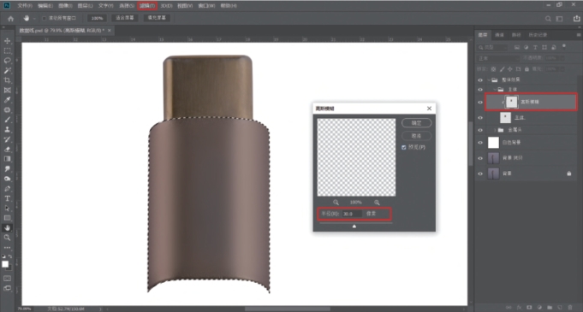
Task: Click the 确定 button in blur dialog
Action: pyautogui.click(x=416, y=123)
